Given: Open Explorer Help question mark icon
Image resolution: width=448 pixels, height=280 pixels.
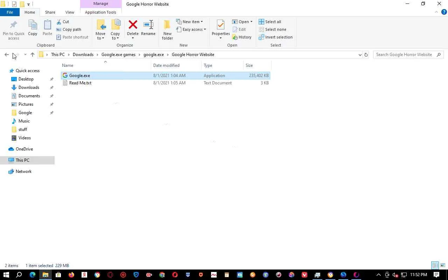Looking at the screenshot, I should (444, 12).
